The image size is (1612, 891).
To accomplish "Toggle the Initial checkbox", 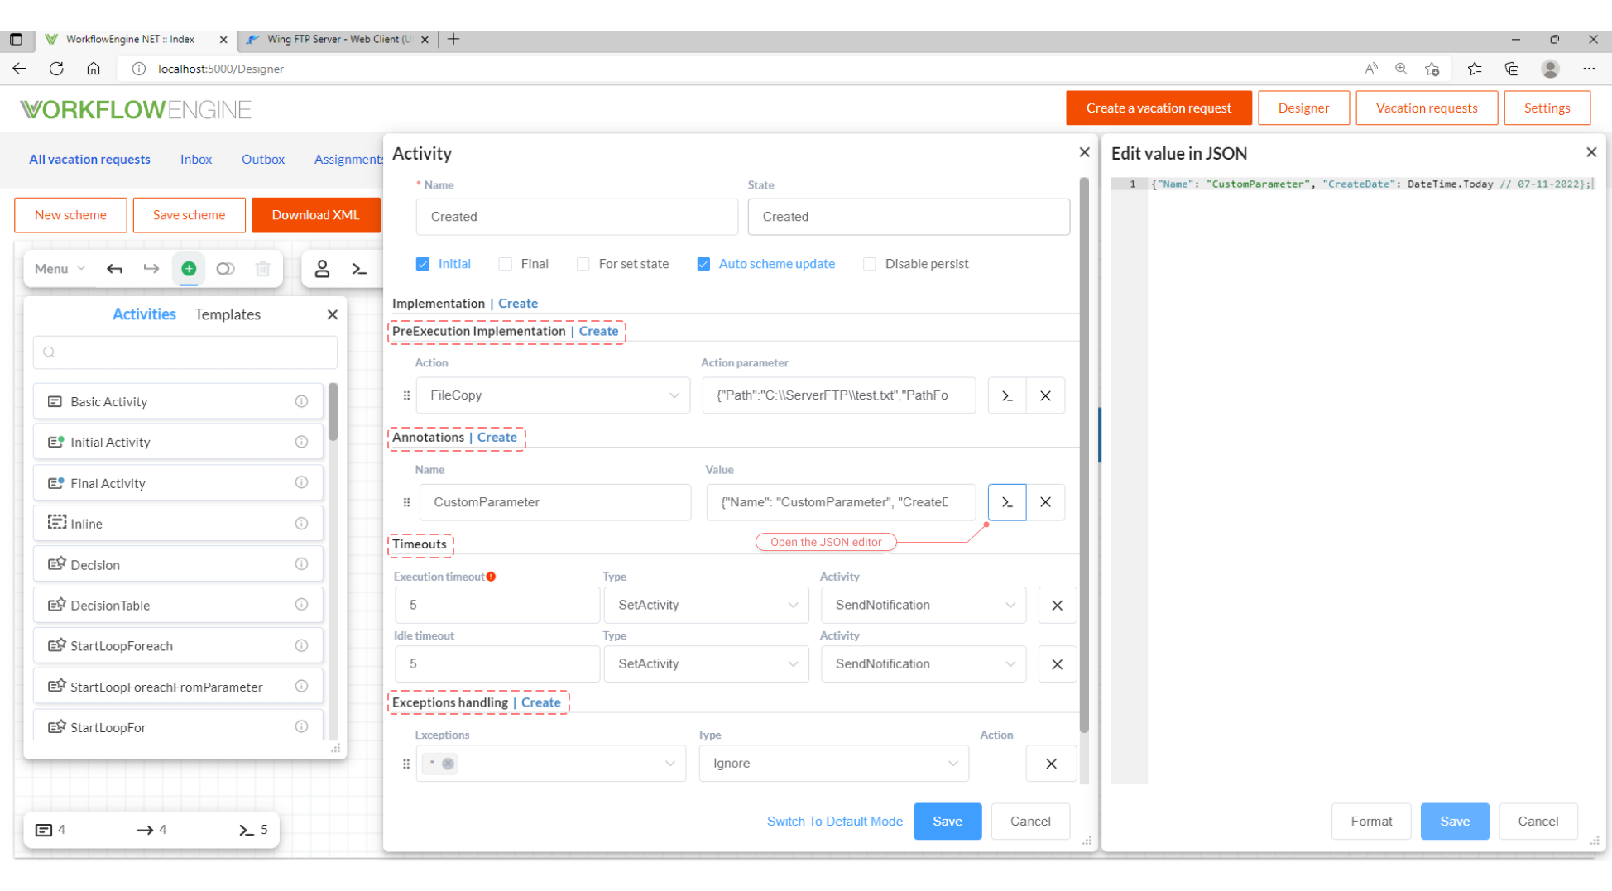I will pyautogui.click(x=423, y=264).
